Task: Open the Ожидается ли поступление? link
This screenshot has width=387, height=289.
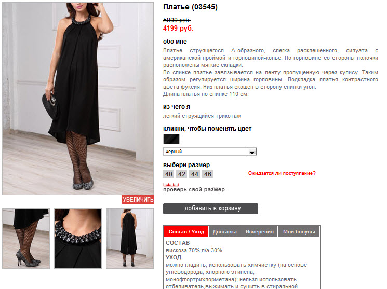Action: pos(282,173)
